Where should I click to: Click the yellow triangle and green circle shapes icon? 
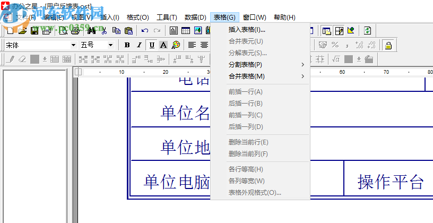tap(351, 31)
